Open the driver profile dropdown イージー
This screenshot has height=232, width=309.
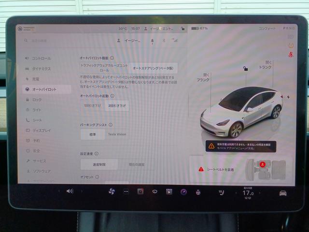pyautogui.click(x=129, y=41)
